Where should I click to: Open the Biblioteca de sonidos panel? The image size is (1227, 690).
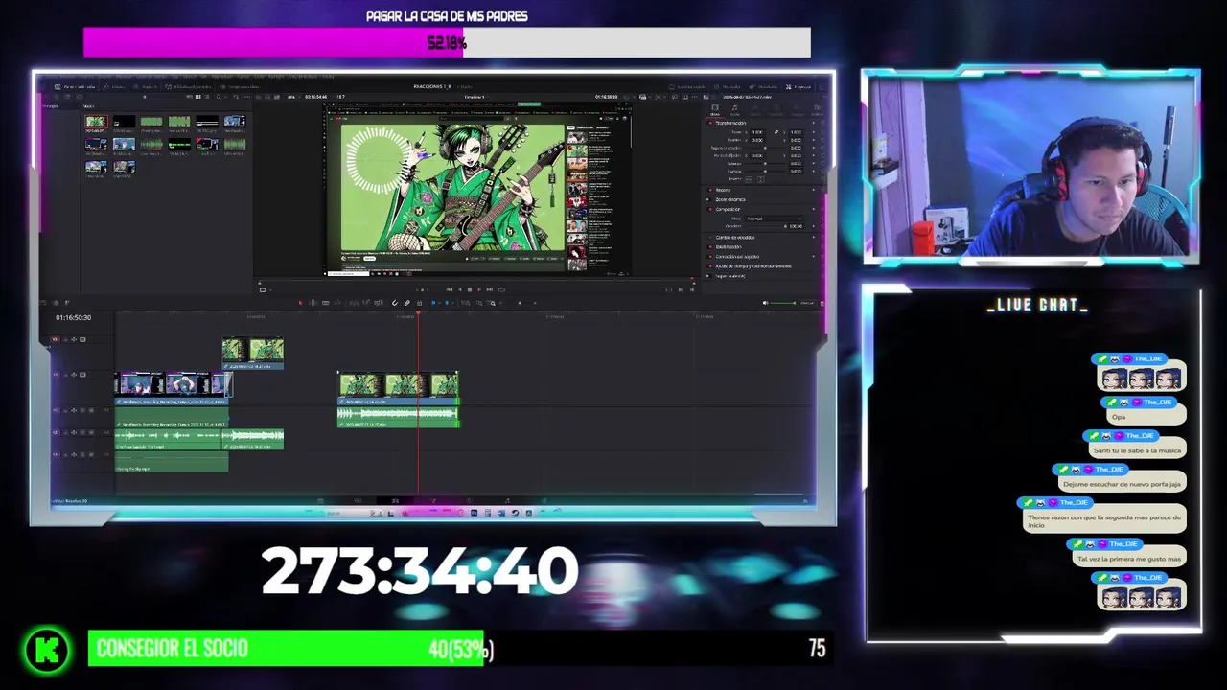pos(188,86)
